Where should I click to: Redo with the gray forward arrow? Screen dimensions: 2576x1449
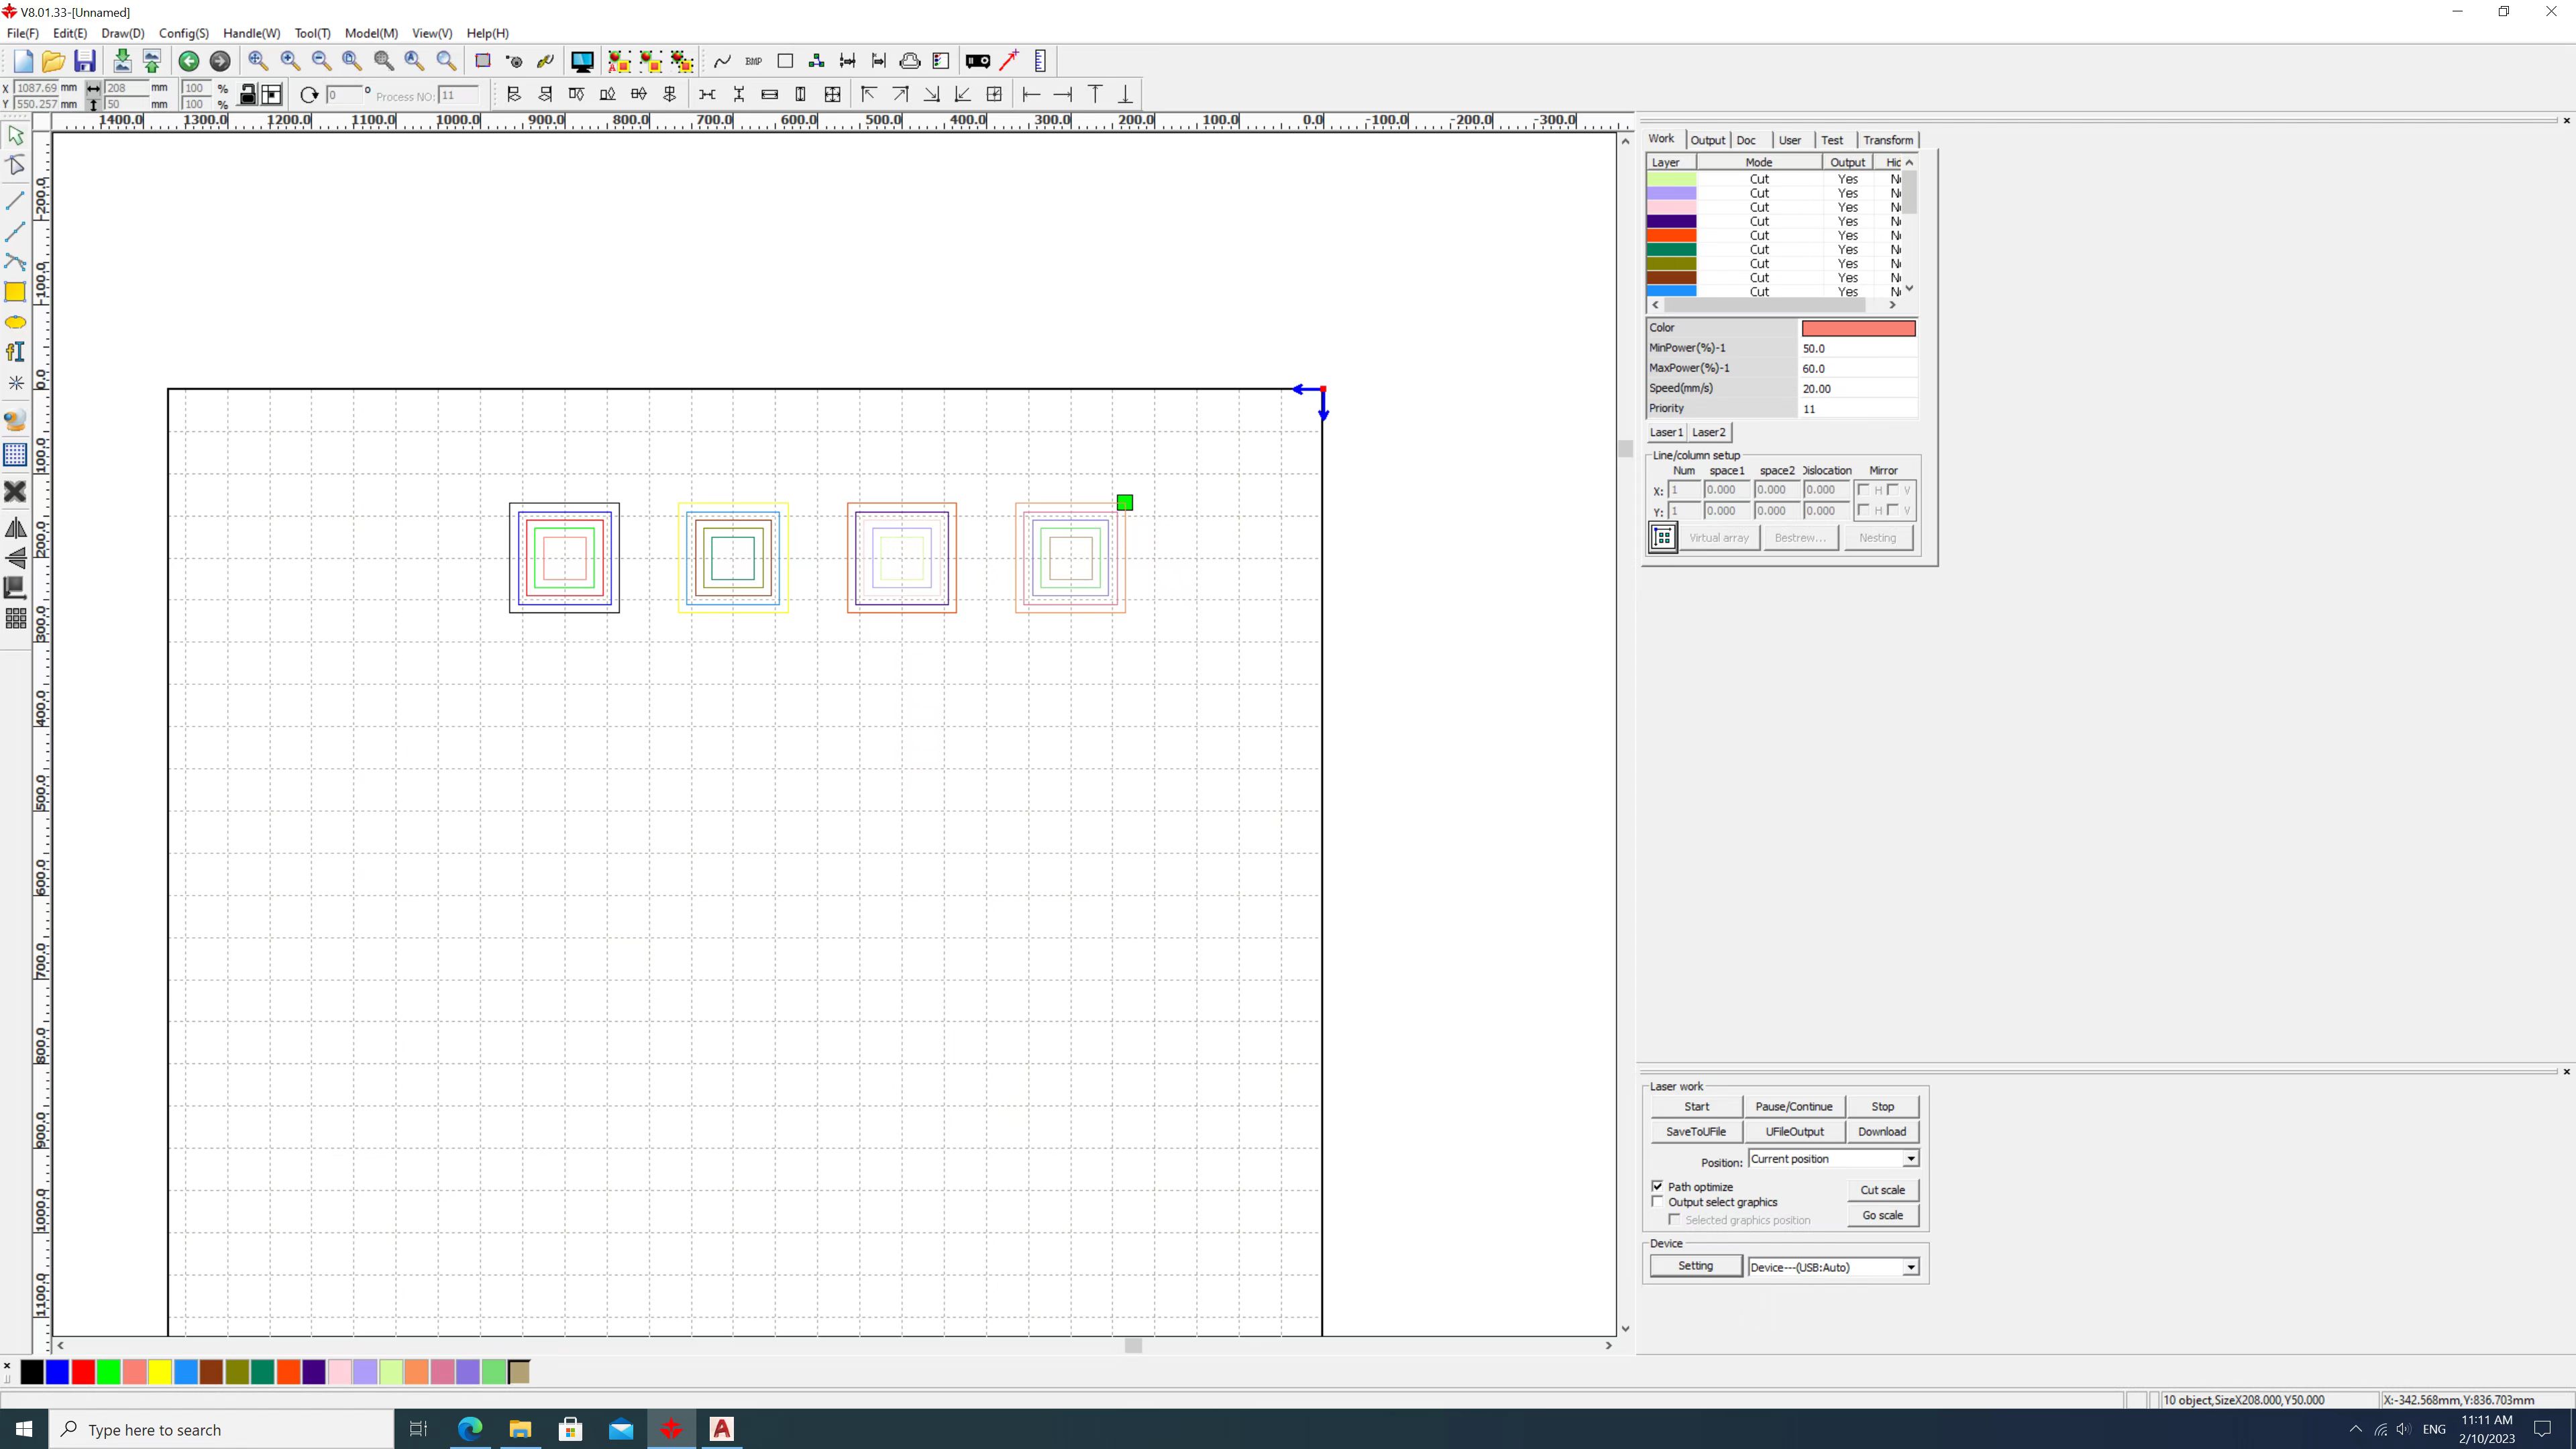[220, 61]
